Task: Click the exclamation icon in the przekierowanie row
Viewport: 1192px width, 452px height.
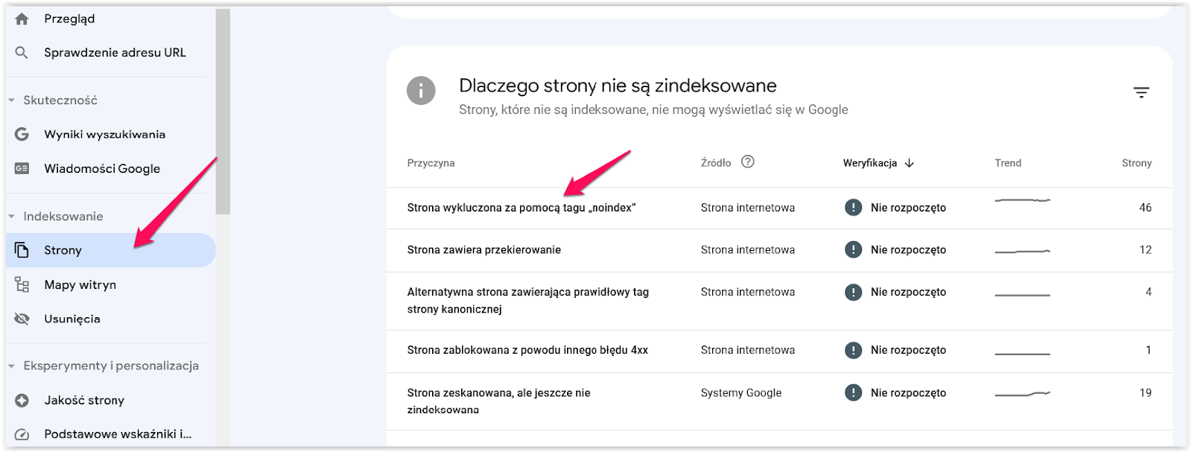Action: point(854,250)
